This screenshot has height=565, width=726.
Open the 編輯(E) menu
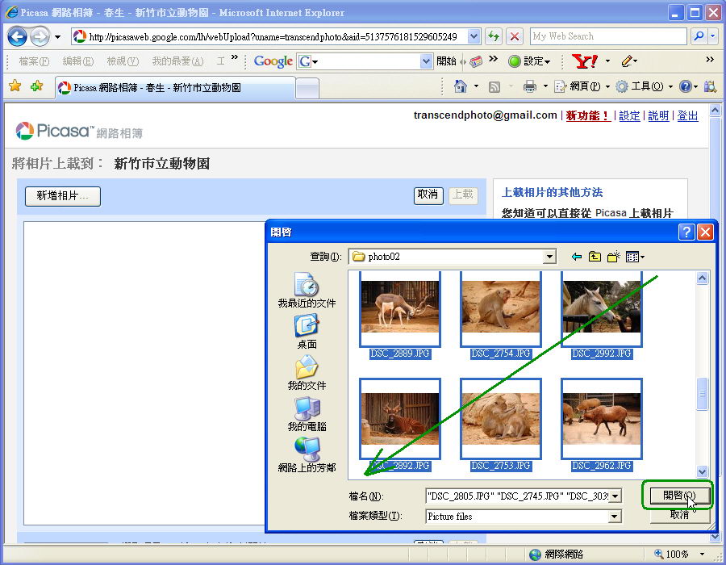(77, 61)
